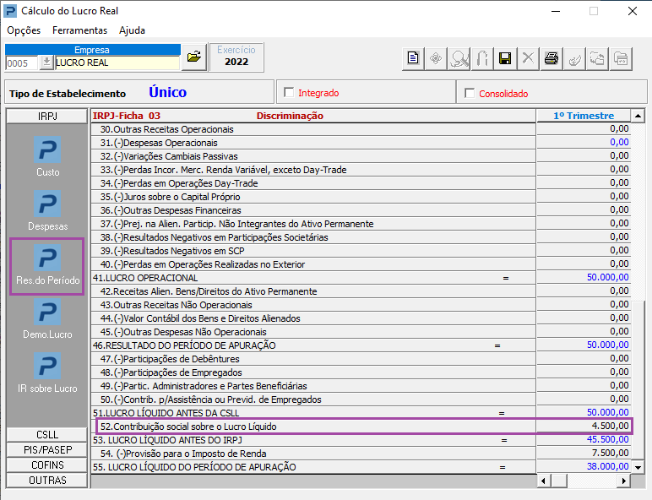Viewport: 652px width, 500px height.
Task: Click the floppy disk save icon
Action: tap(505, 58)
